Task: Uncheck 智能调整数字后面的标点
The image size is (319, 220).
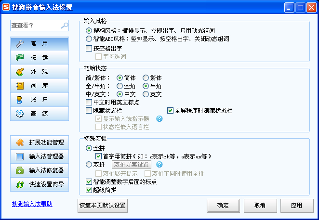Action: (89, 181)
